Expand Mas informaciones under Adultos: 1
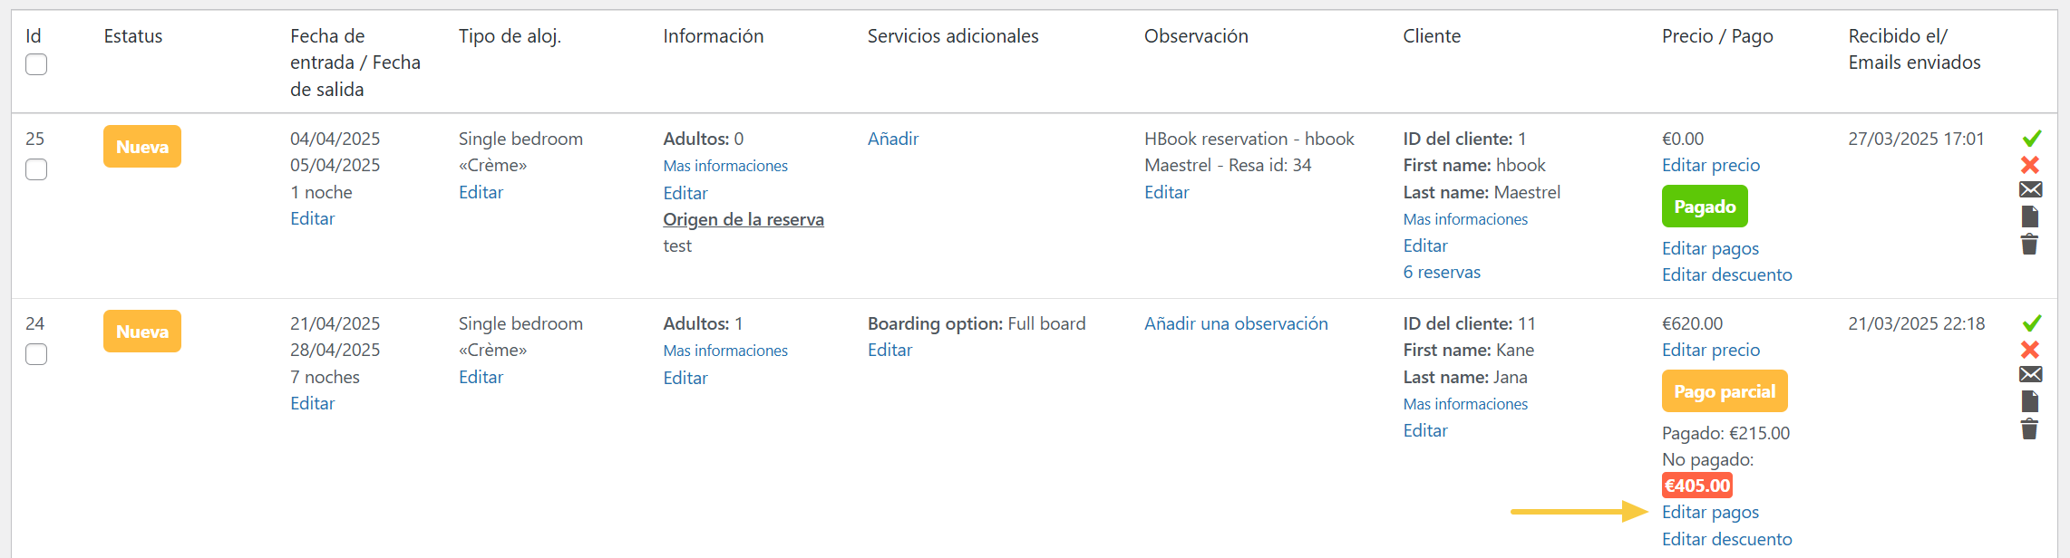The height and width of the screenshot is (558, 2070). pyautogui.click(x=725, y=351)
